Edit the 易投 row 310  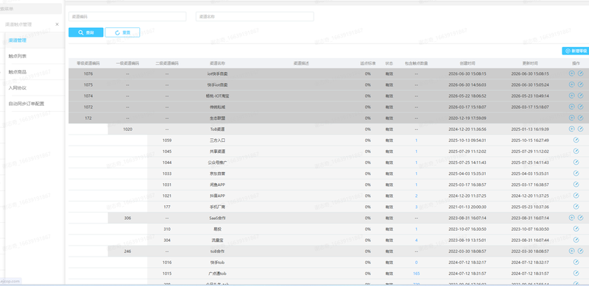[576, 229]
